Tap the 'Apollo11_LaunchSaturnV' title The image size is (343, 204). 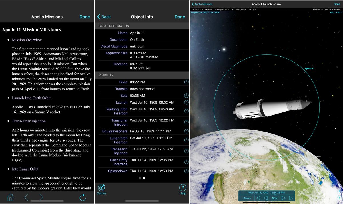[x=266, y=4]
